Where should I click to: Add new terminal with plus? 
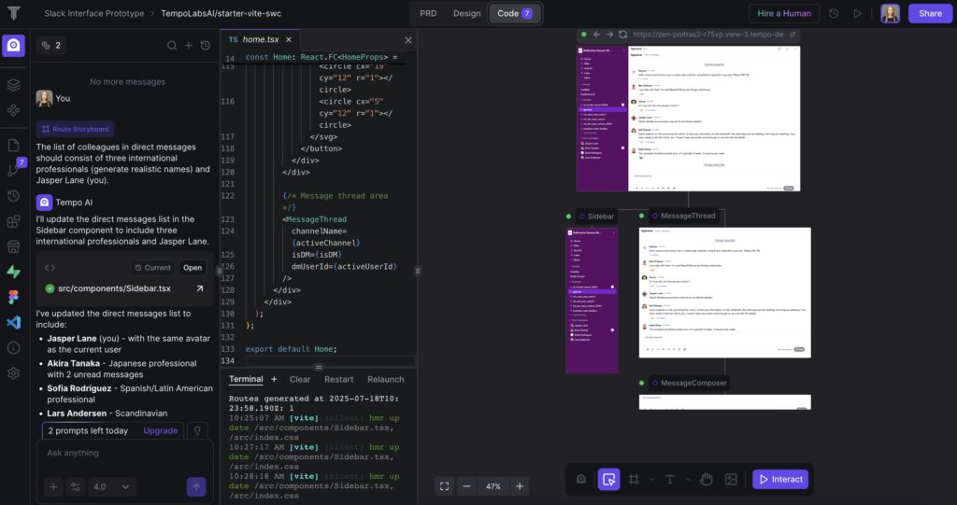point(274,379)
